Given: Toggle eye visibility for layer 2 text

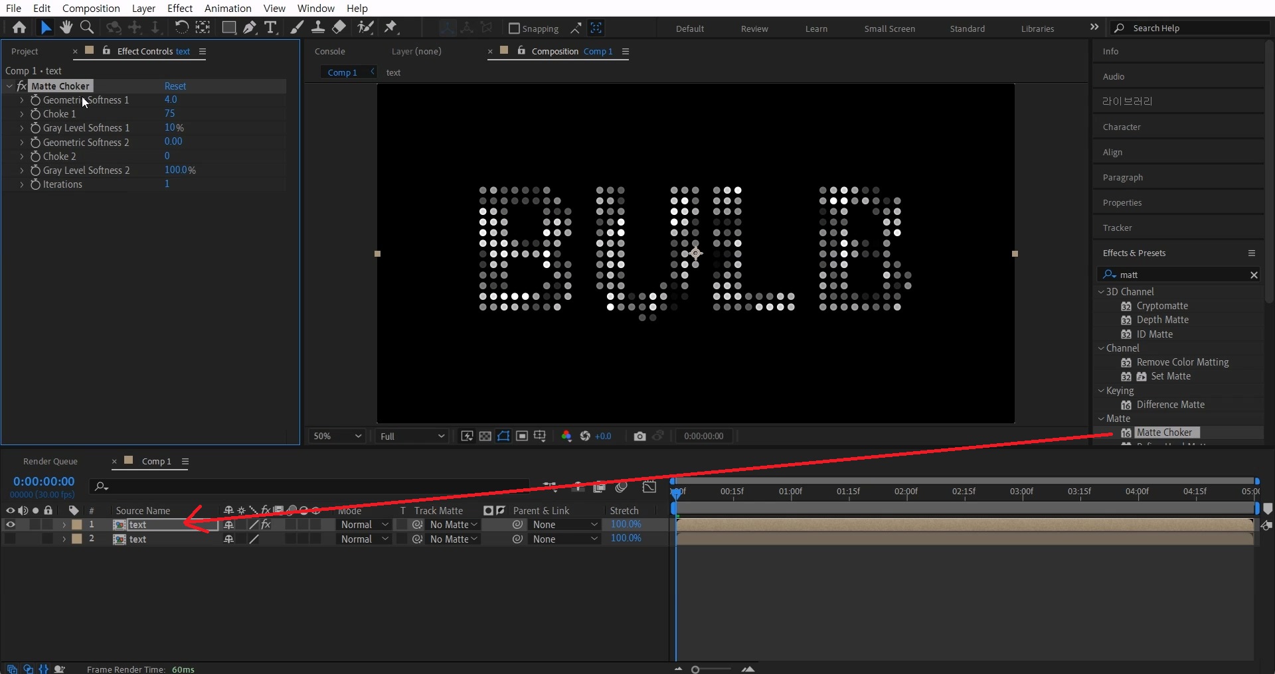Looking at the screenshot, I should click(x=10, y=539).
